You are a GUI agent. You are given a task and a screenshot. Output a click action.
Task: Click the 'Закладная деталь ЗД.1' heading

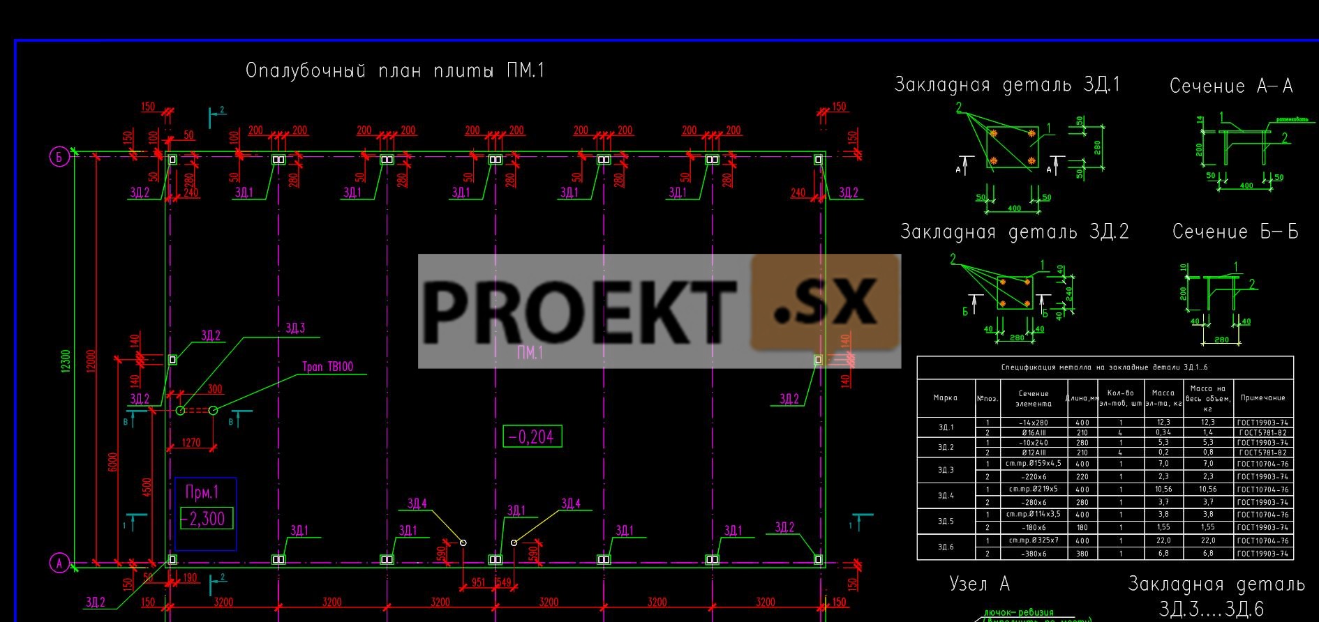[x=1007, y=85]
